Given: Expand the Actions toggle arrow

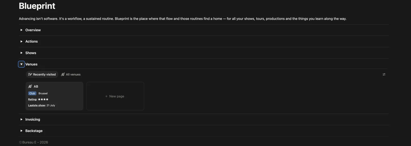Looking at the screenshot, I should [21, 41].
